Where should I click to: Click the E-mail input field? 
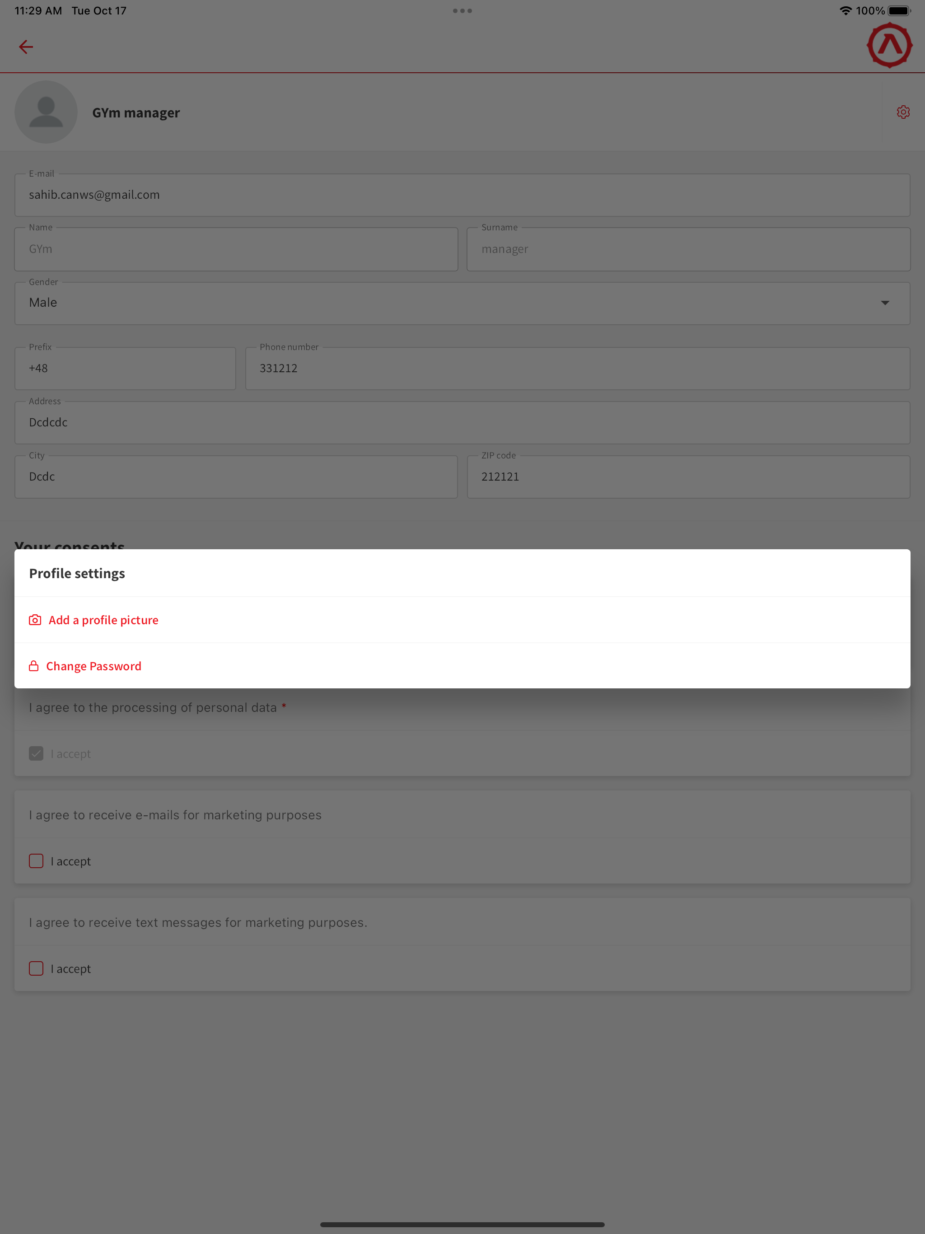(462, 195)
